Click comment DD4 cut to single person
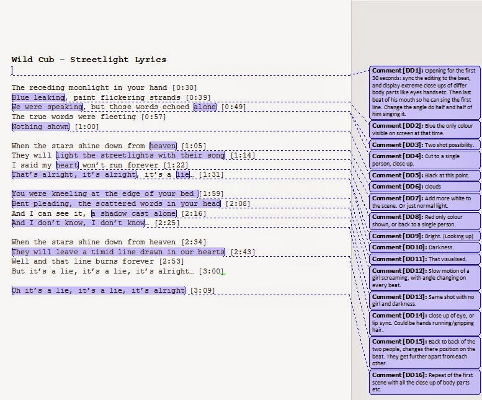Viewport: 482px width, 400px height. pyautogui.click(x=424, y=160)
